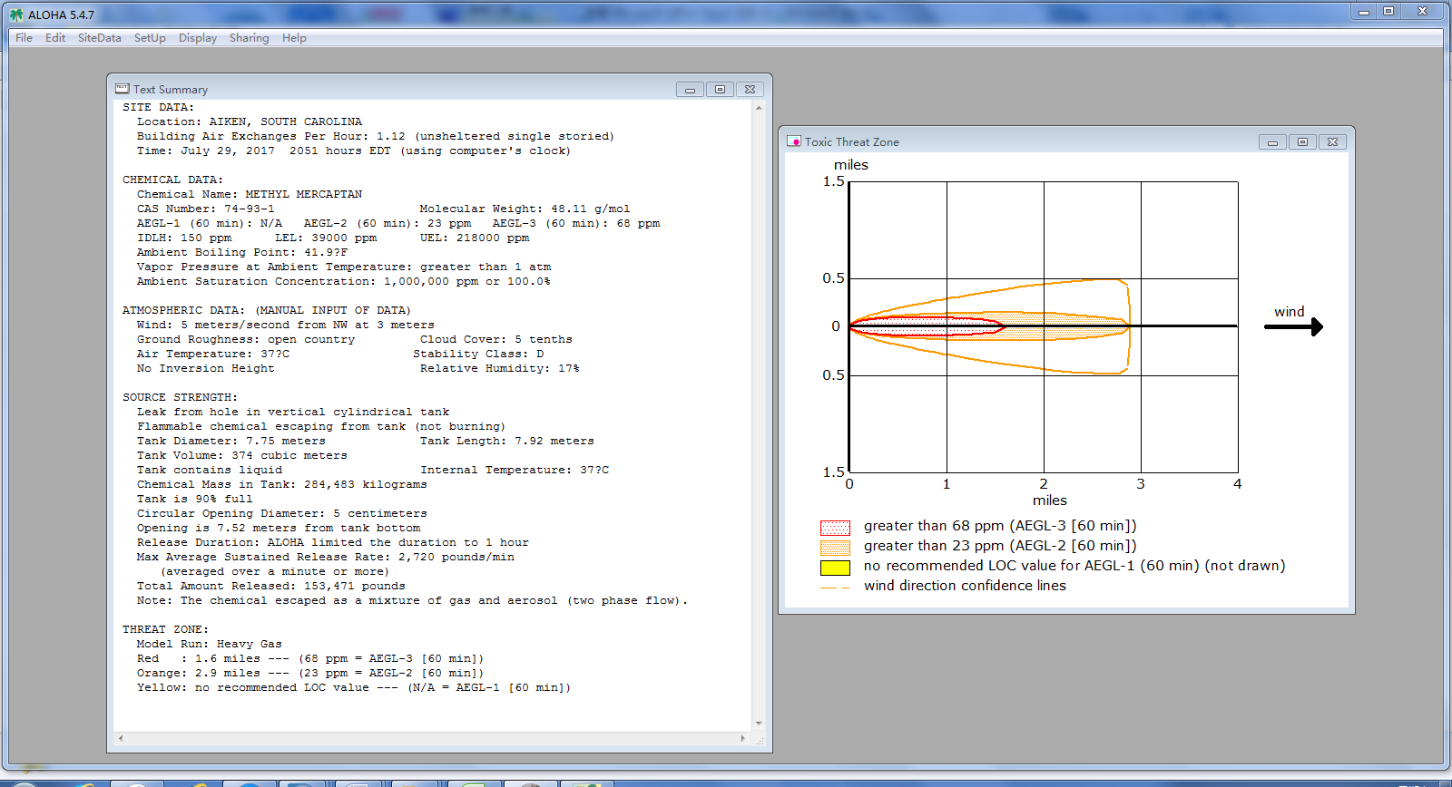The height and width of the screenshot is (787, 1452).
Task: Click the wind direction arrow
Action: [1294, 326]
